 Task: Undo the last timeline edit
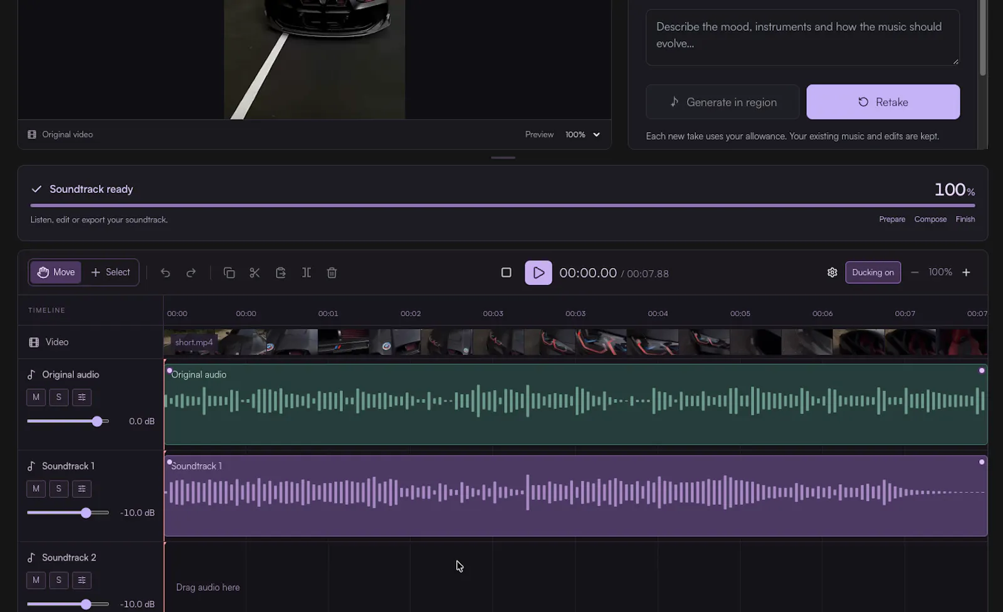pos(165,272)
